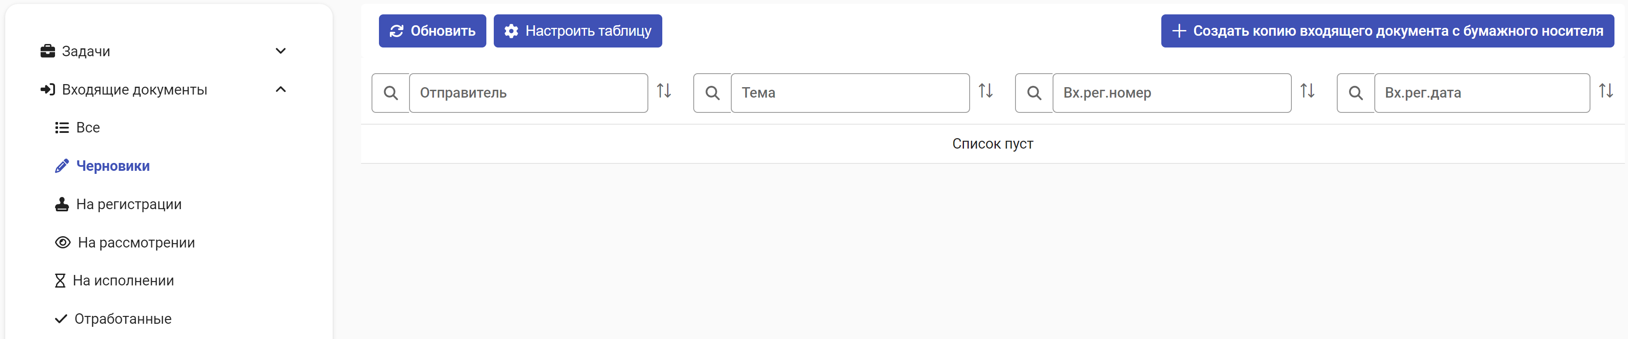Screen dimensions: 1628x339
Task: Click the search icon beside Тема field
Action: pos(712,93)
